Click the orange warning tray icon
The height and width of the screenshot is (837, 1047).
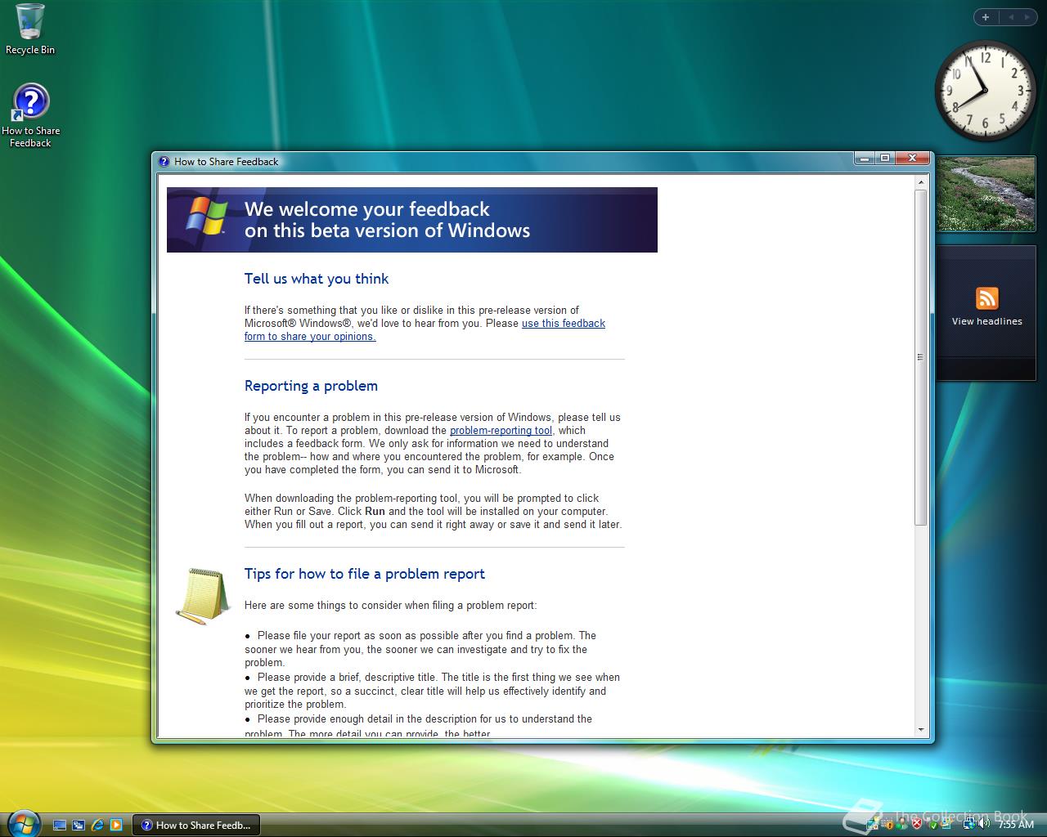889,825
